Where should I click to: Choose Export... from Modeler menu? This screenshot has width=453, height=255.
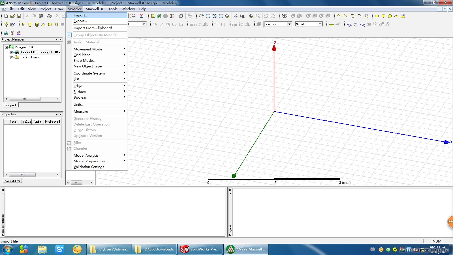point(97,21)
